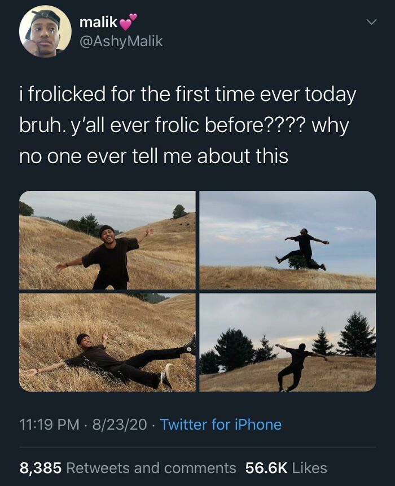Expand the tweet options chevron menu
The width and height of the screenshot is (395, 486).
(371, 22)
